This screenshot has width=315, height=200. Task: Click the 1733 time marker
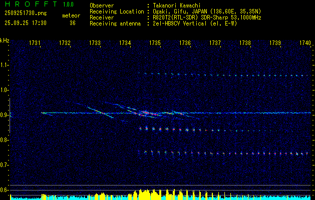95,43
